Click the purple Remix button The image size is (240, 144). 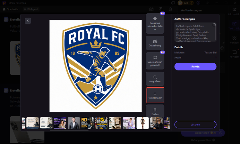coord(195,67)
